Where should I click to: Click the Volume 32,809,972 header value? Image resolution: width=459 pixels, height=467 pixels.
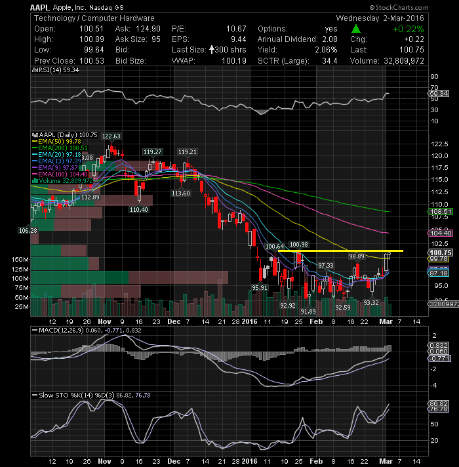pos(404,61)
